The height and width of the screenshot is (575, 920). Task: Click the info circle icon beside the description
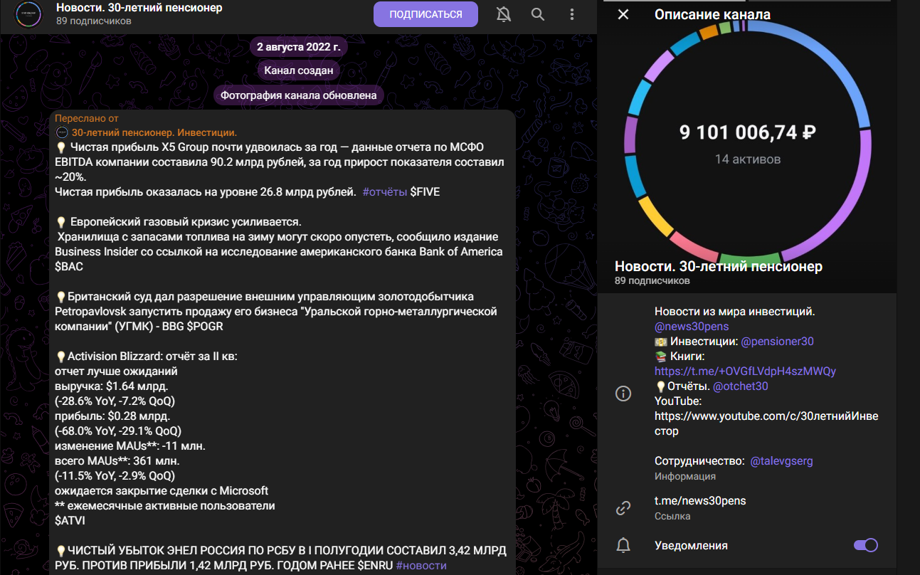623,394
